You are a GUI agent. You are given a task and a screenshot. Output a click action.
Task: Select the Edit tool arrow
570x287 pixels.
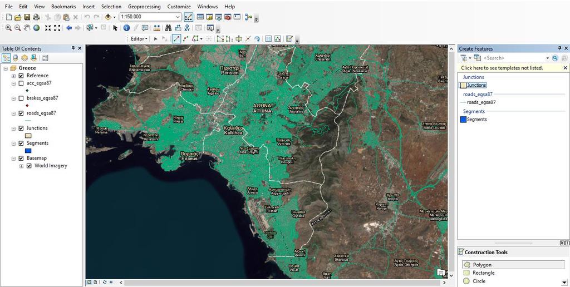[x=156, y=39]
